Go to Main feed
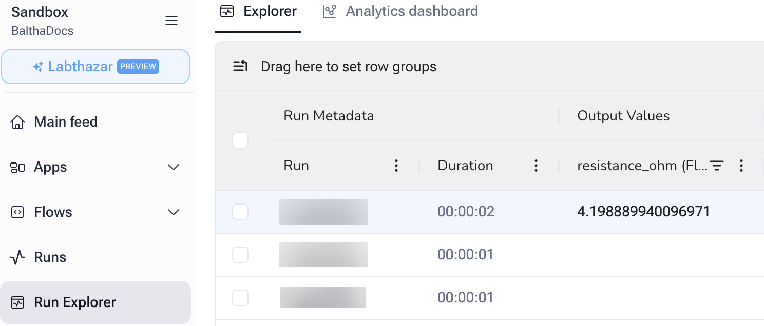764x326 pixels. tap(66, 122)
